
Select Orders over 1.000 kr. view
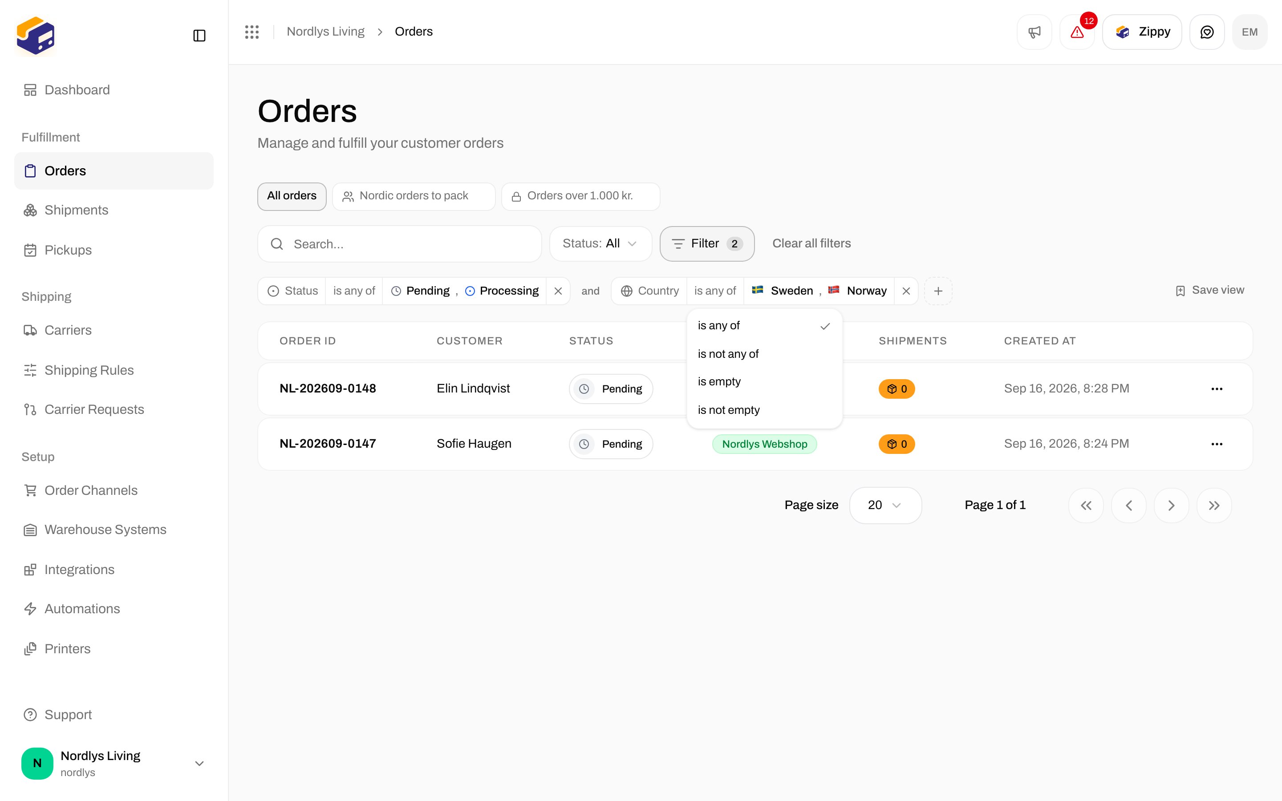tap(580, 197)
